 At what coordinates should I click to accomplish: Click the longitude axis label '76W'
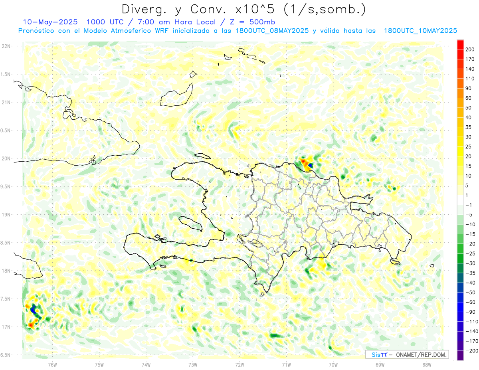click(52, 365)
